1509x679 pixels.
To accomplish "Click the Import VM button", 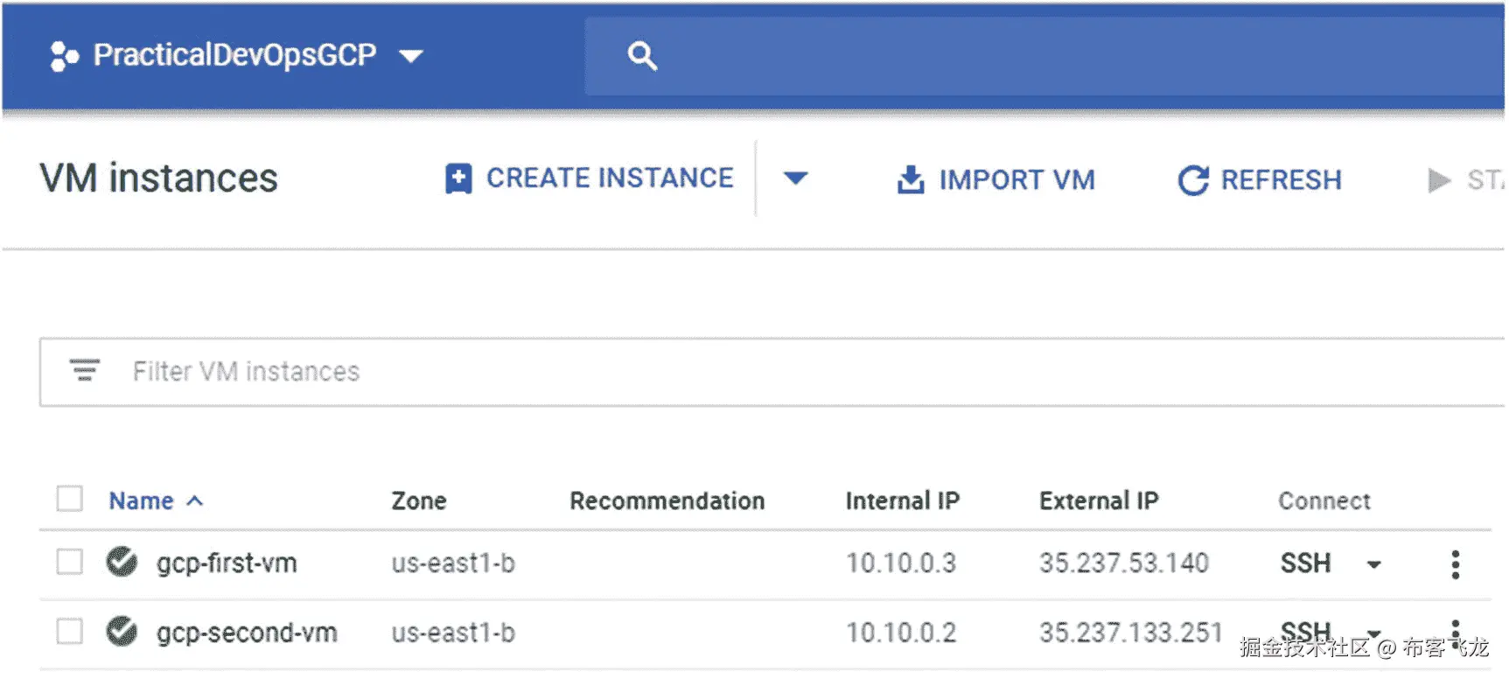I will click(x=996, y=180).
